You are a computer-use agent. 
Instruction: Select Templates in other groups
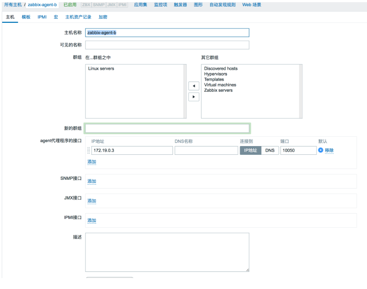tap(214, 79)
